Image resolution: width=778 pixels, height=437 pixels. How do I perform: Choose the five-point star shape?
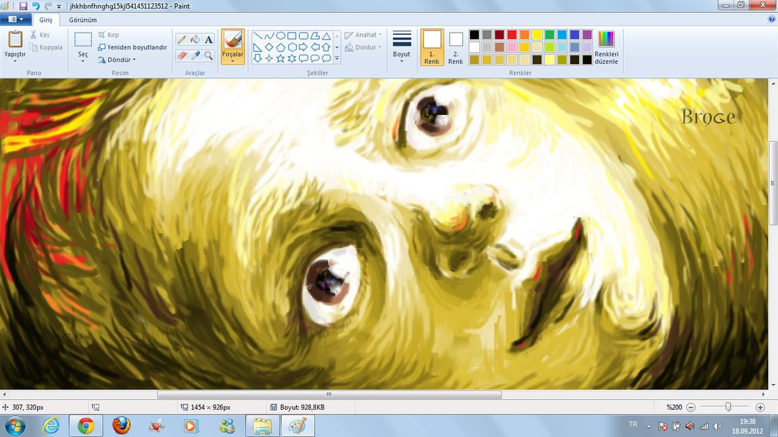(280, 59)
